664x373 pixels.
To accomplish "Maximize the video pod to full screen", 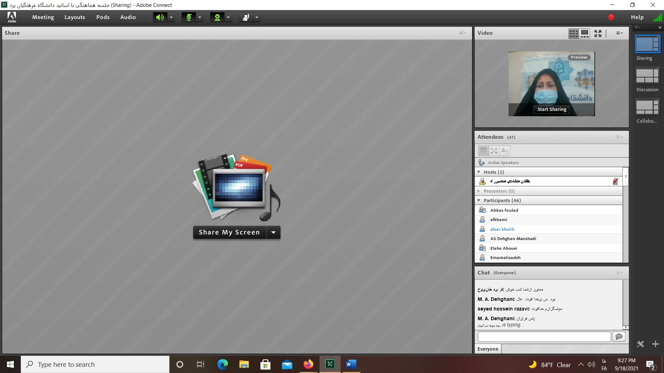I will pos(598,33).
